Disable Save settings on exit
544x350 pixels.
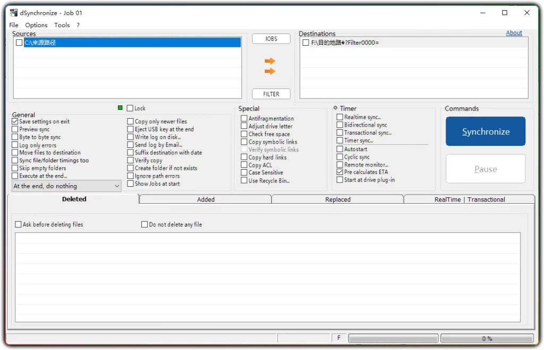[x=14, y=121]
